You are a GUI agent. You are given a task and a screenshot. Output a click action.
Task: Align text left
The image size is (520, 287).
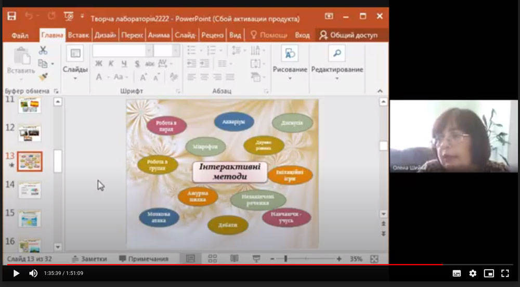pos(191,77)
